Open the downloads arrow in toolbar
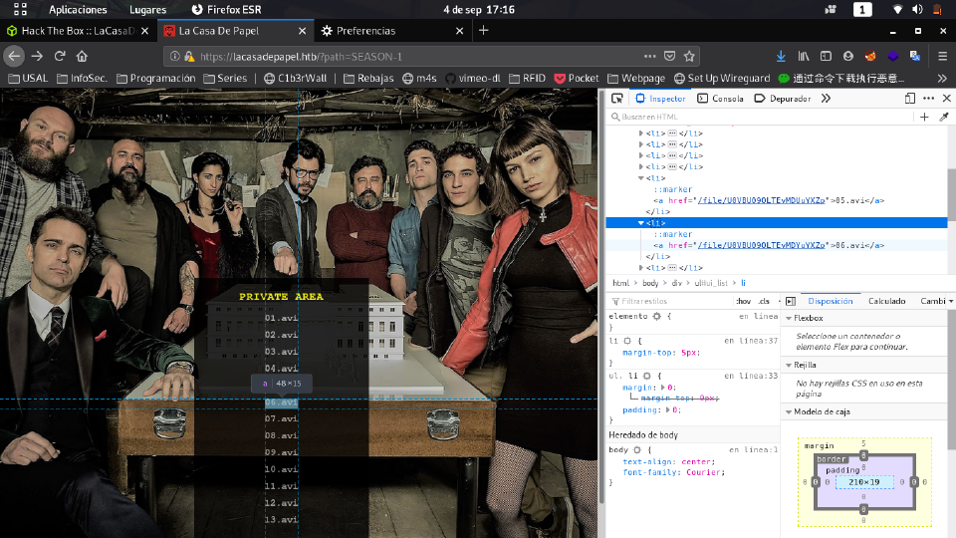956x538 pixels. pos(781,56)
